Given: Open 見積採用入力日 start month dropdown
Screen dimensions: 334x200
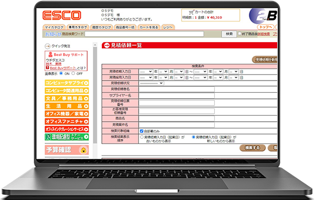Looking at the screenshot, I should point(163,78).
